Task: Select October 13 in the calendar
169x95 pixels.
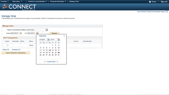Action: (x=46, y=50)
